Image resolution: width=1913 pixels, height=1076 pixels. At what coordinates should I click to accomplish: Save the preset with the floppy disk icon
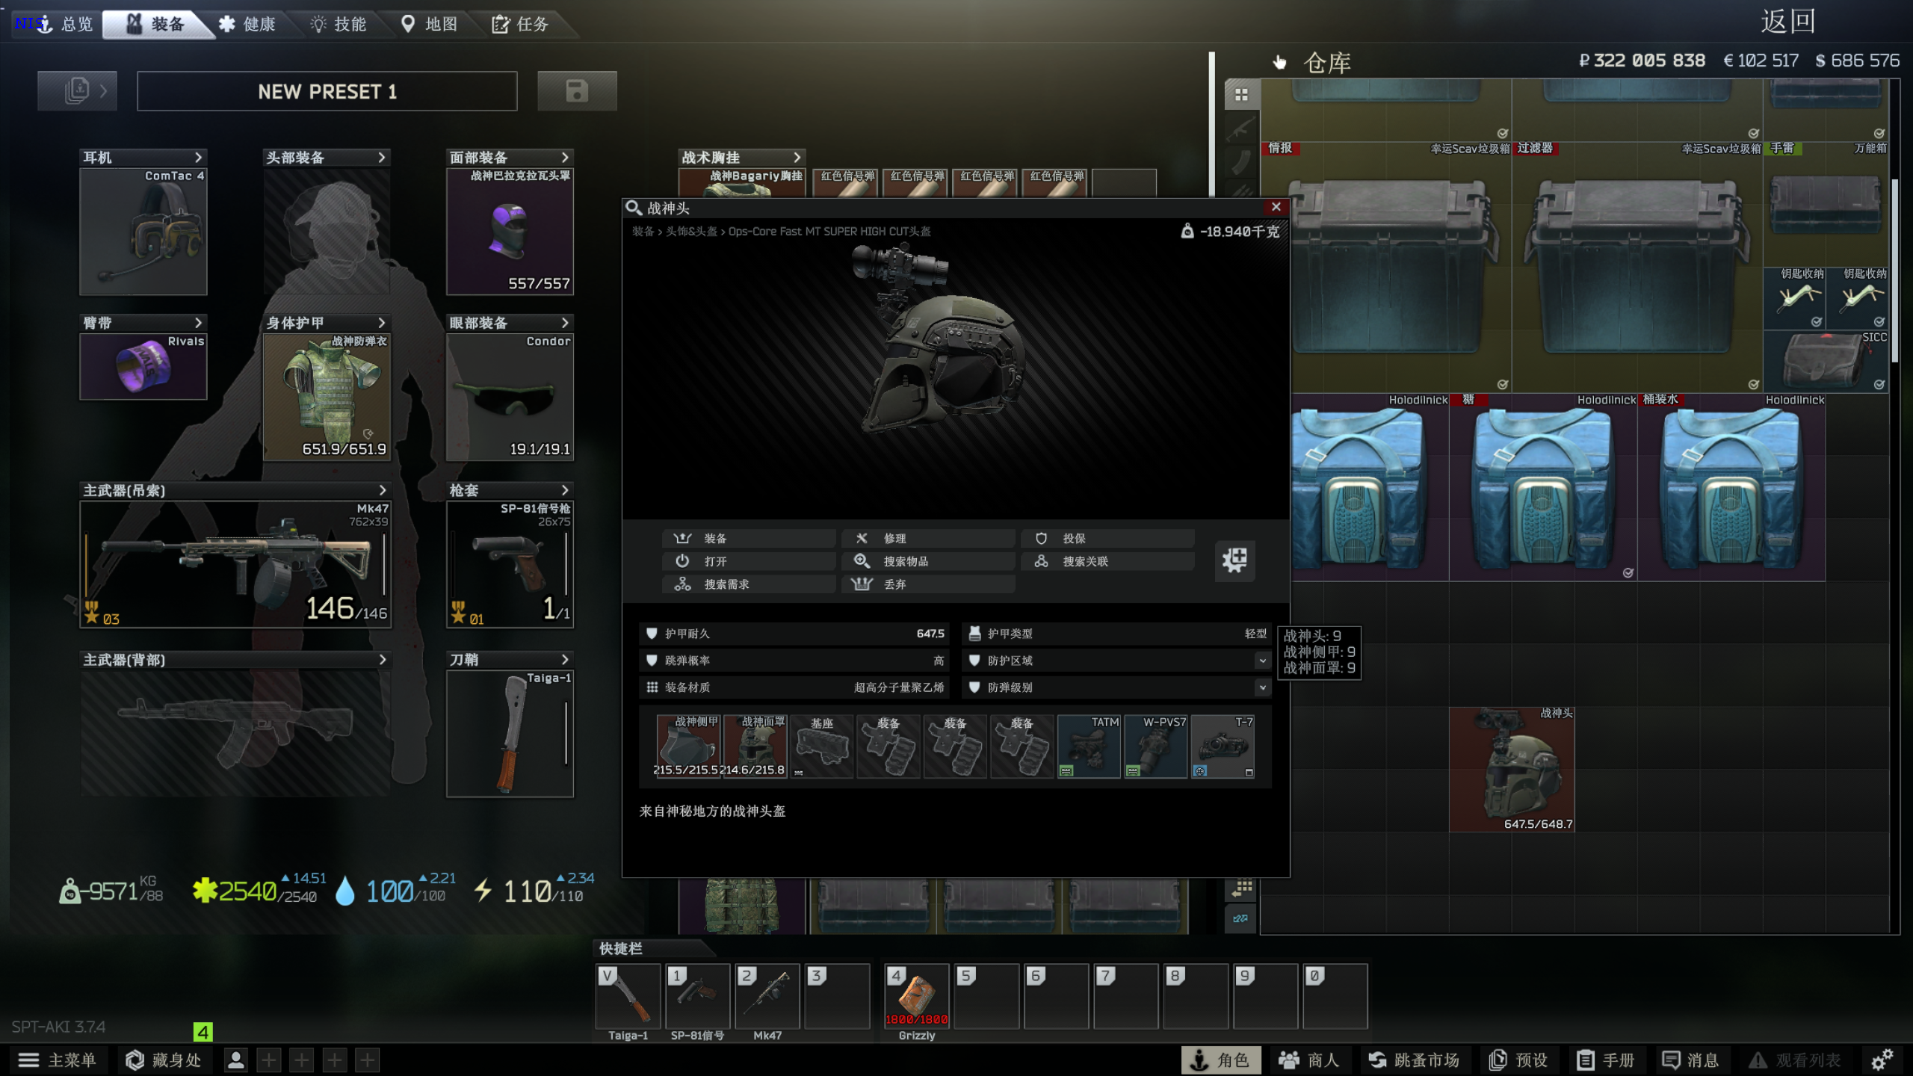point(577,91)
